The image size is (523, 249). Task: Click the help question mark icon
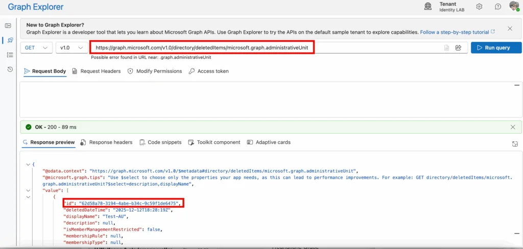(x=497, y=7)
